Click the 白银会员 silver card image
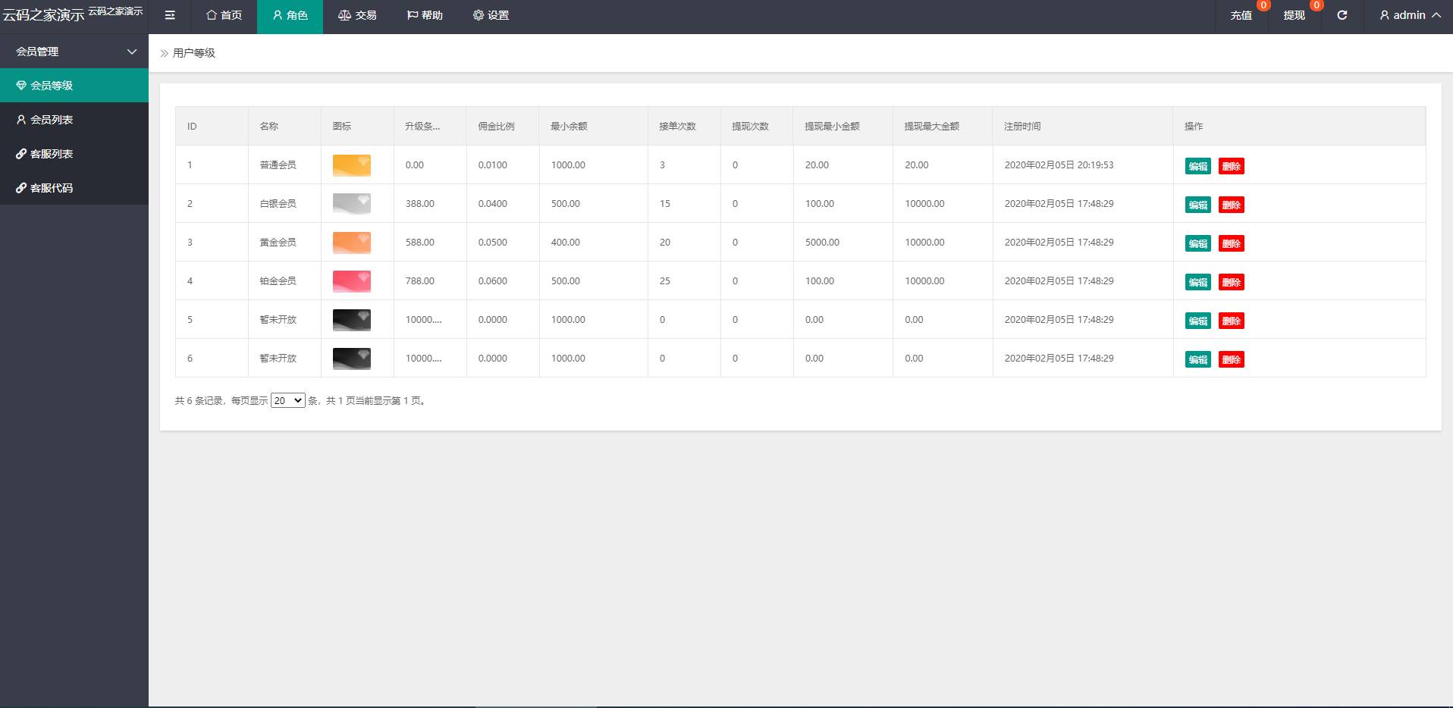Viewport: 1453px width, 708px height. tap(351, 203)
